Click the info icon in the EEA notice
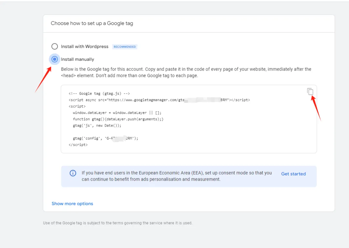The image size is (349, 248). (73, 173)
